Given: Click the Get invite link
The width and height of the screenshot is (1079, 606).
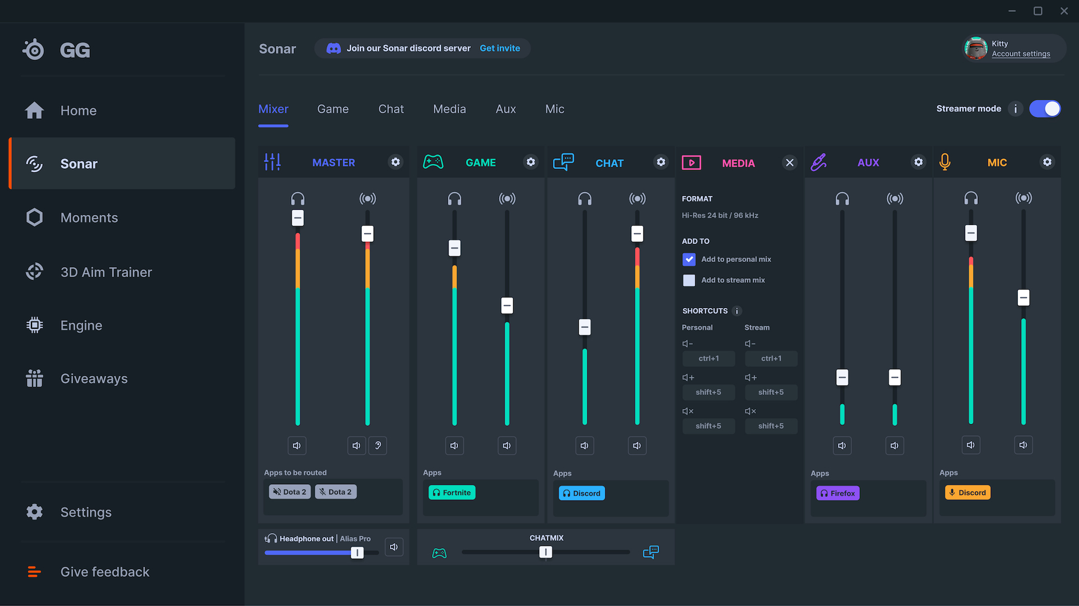Looking at the screenshot, I should pos(500,48).
